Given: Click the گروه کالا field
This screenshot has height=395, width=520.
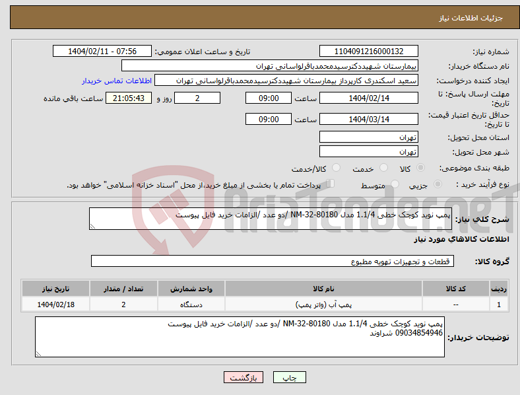Looking at the screenshot, I should [x=273, y=261].
